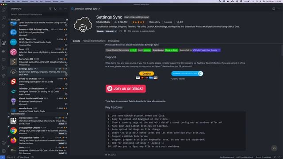This screenshot has height=159, width=283.
Task: Close the Extension: Settings Sync tab
Action: pyautogui.click(x=99, y=9)
